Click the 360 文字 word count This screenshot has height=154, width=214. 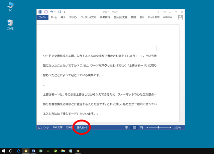tap(57, 128)
